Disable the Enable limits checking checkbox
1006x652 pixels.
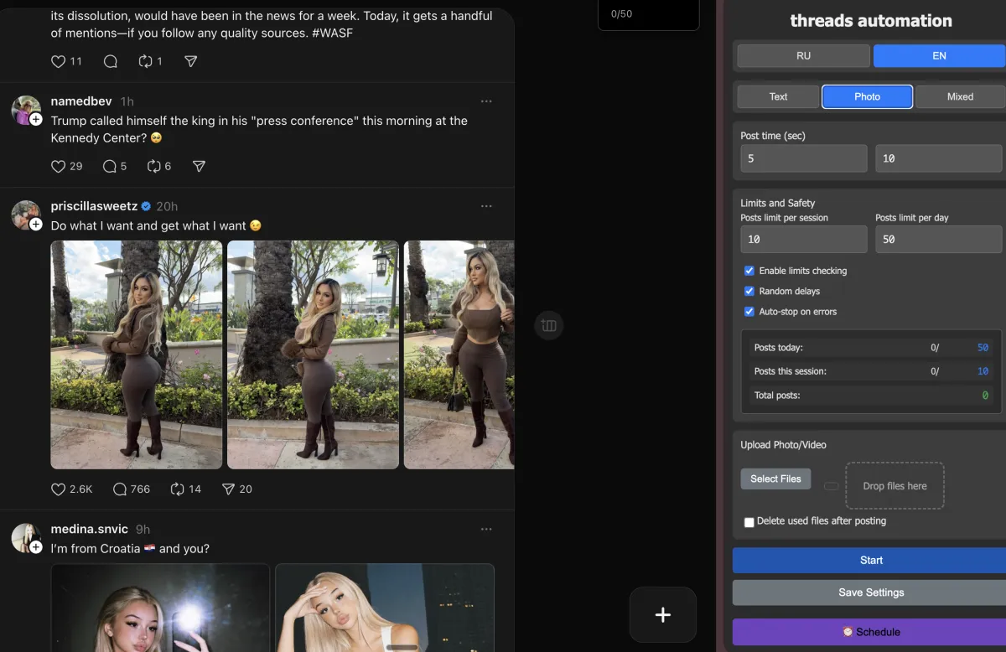[x=749, y=271]
